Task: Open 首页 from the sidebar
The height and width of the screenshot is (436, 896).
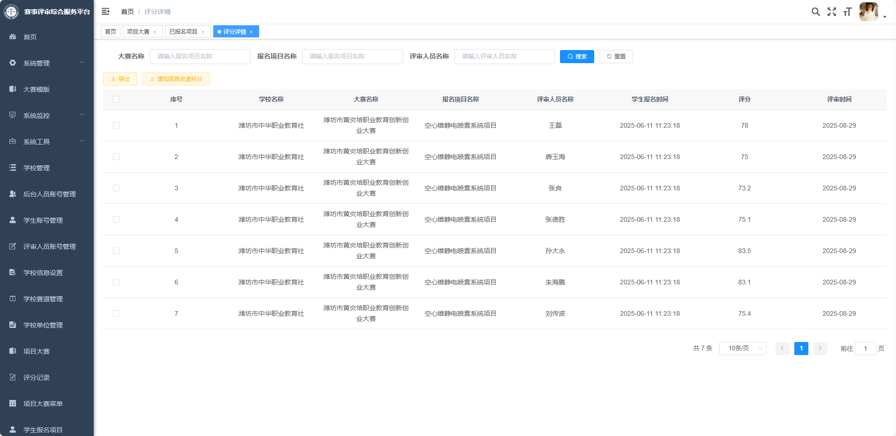Action: click(30, 37)
